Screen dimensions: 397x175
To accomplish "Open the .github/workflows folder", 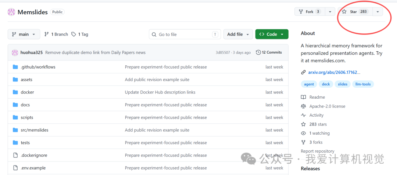I will pos(38,67).
